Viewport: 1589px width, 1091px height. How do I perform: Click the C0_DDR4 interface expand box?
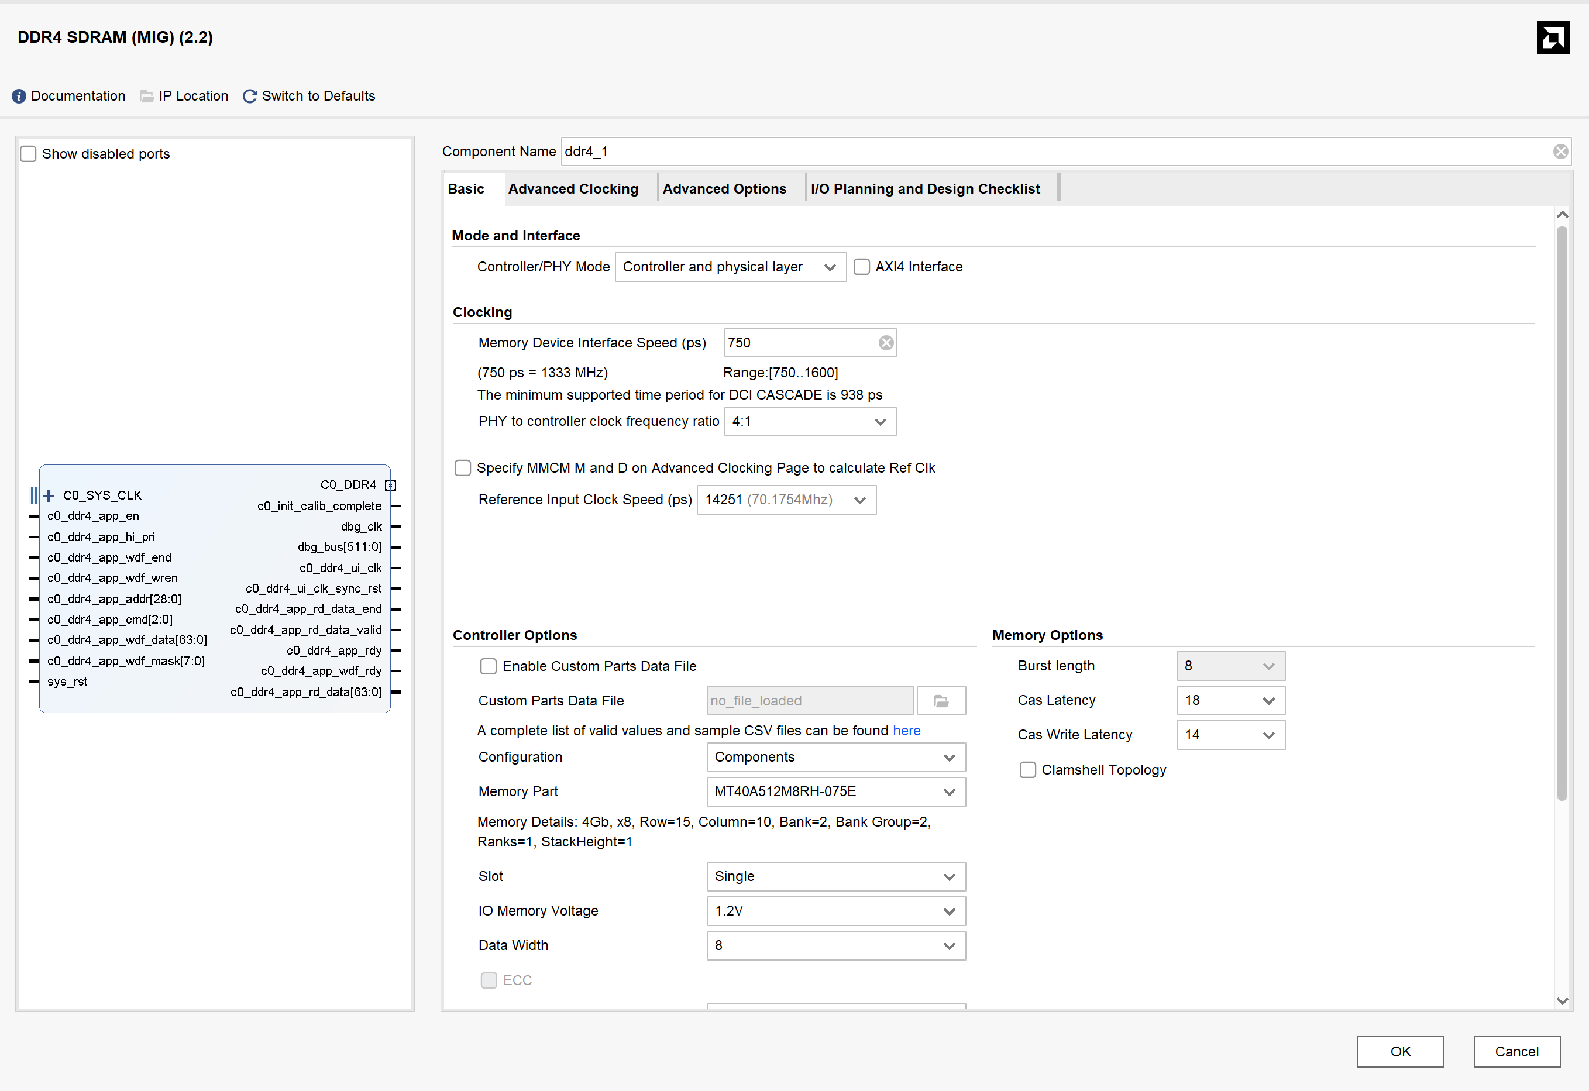[390, 486]
